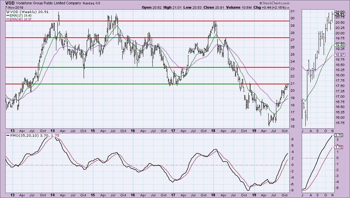Click year 19 on the PMO panel's bottom axis
350x198 pixels.
(254, 195)
